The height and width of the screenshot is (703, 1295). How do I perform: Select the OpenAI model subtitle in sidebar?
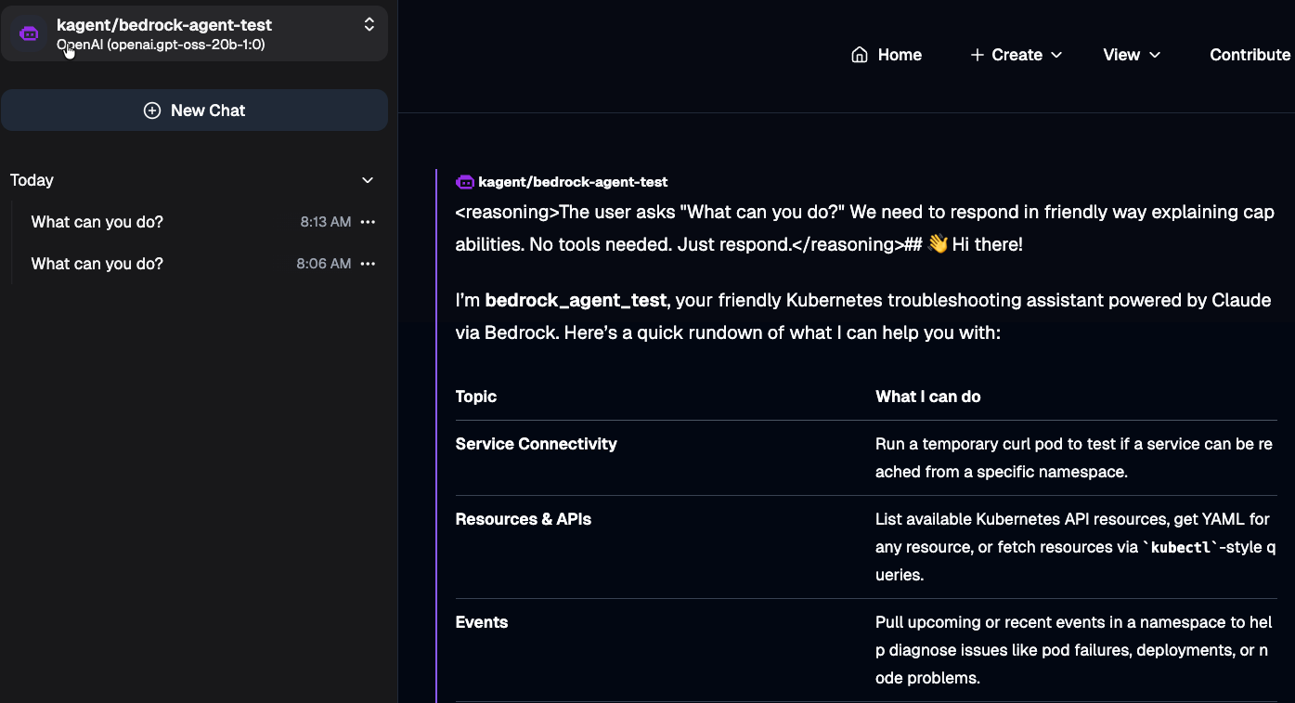tap(161, 45)
